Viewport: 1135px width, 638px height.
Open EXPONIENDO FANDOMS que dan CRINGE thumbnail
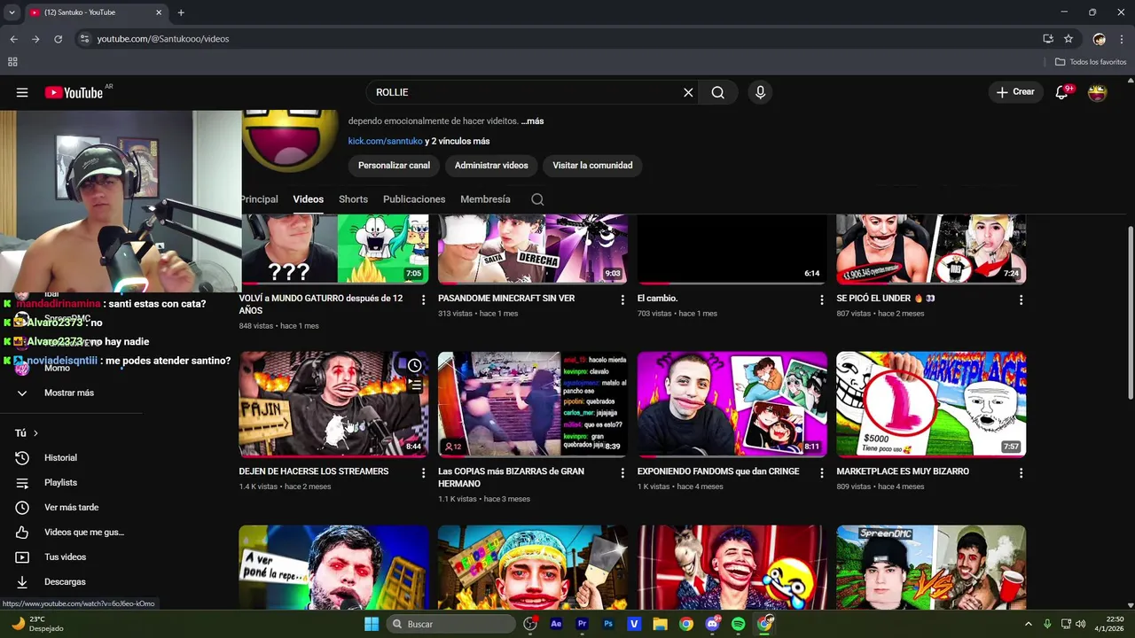pos(732,404)
